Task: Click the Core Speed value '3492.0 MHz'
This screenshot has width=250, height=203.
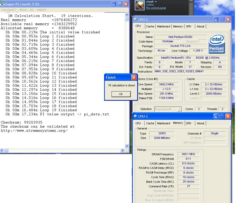Action: coord(166,84)
